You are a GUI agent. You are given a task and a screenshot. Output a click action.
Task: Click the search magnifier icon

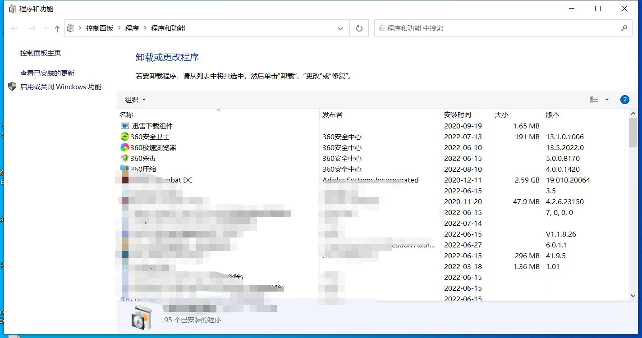[x=624, y=28]
